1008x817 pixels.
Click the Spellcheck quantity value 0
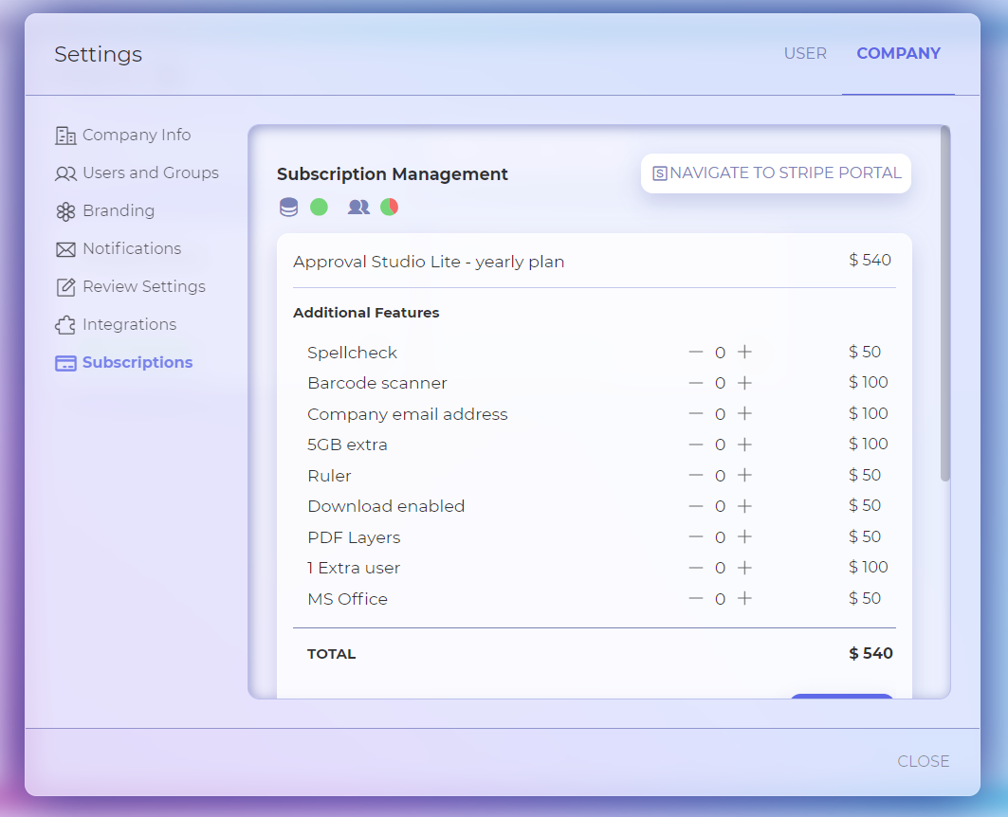click(720, 353)
